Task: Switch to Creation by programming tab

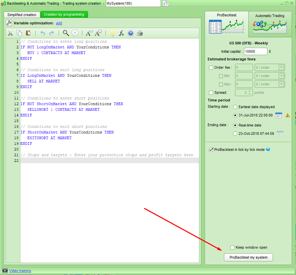Action: 64,15
